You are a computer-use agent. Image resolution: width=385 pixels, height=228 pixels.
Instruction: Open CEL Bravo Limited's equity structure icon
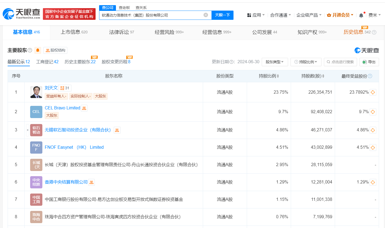click(x=84, y=108)
